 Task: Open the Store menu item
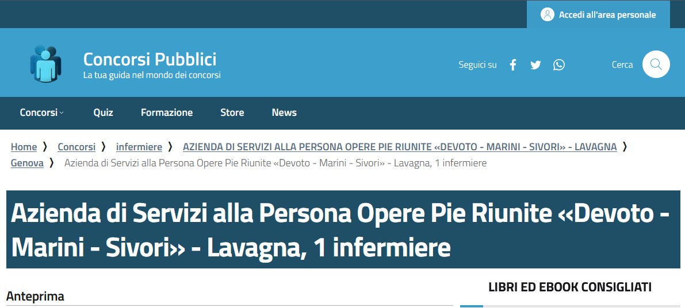pos(232,112)
